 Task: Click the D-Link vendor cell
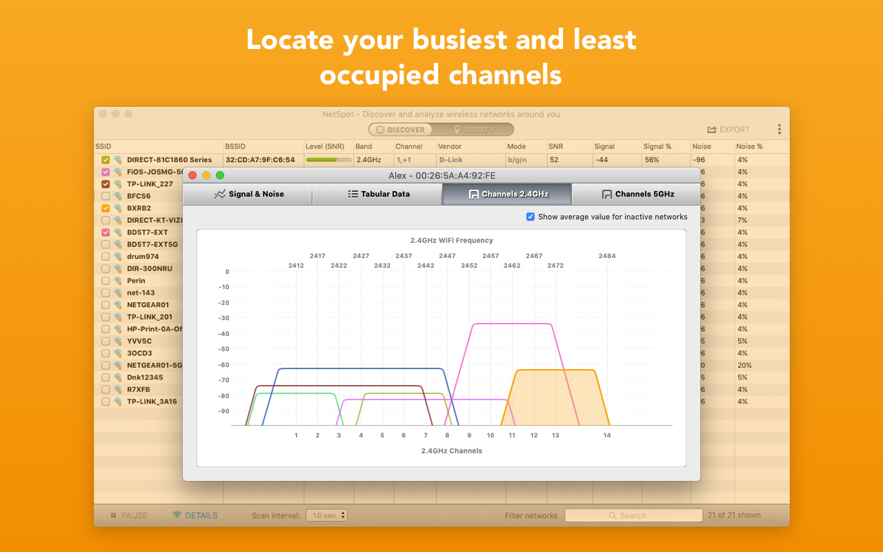point(451,160)
